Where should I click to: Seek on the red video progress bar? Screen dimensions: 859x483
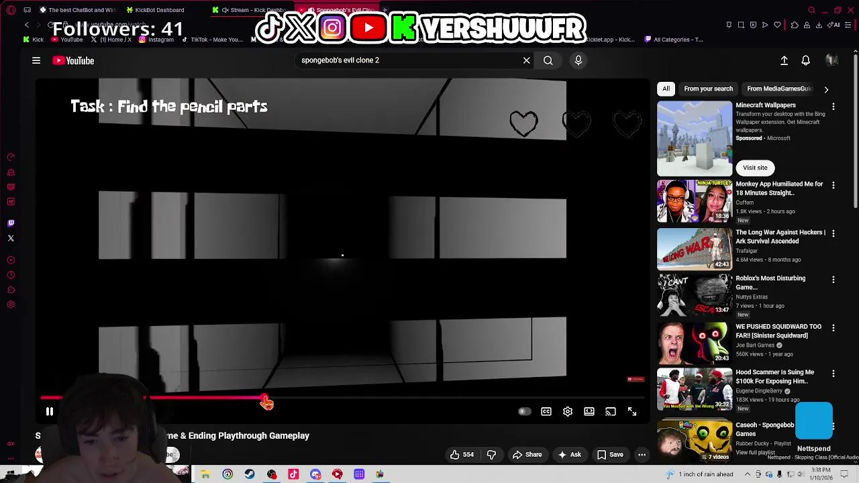(x=342, y=398)
